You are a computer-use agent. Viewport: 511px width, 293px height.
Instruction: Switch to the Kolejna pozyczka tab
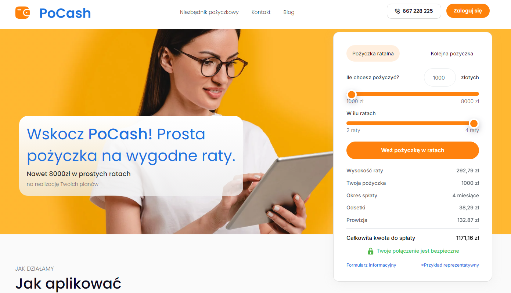452,54
